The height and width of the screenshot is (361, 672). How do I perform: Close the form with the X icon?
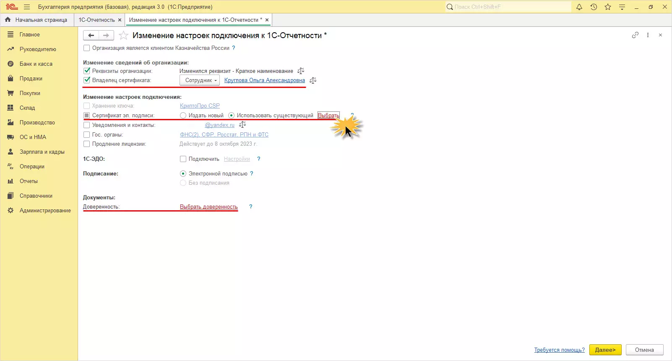coord(660,35)
